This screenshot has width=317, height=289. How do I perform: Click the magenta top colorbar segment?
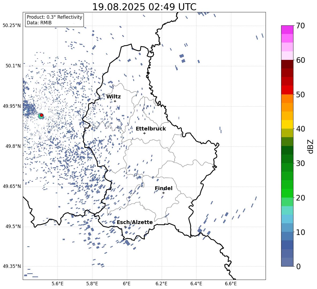[287, 30]
